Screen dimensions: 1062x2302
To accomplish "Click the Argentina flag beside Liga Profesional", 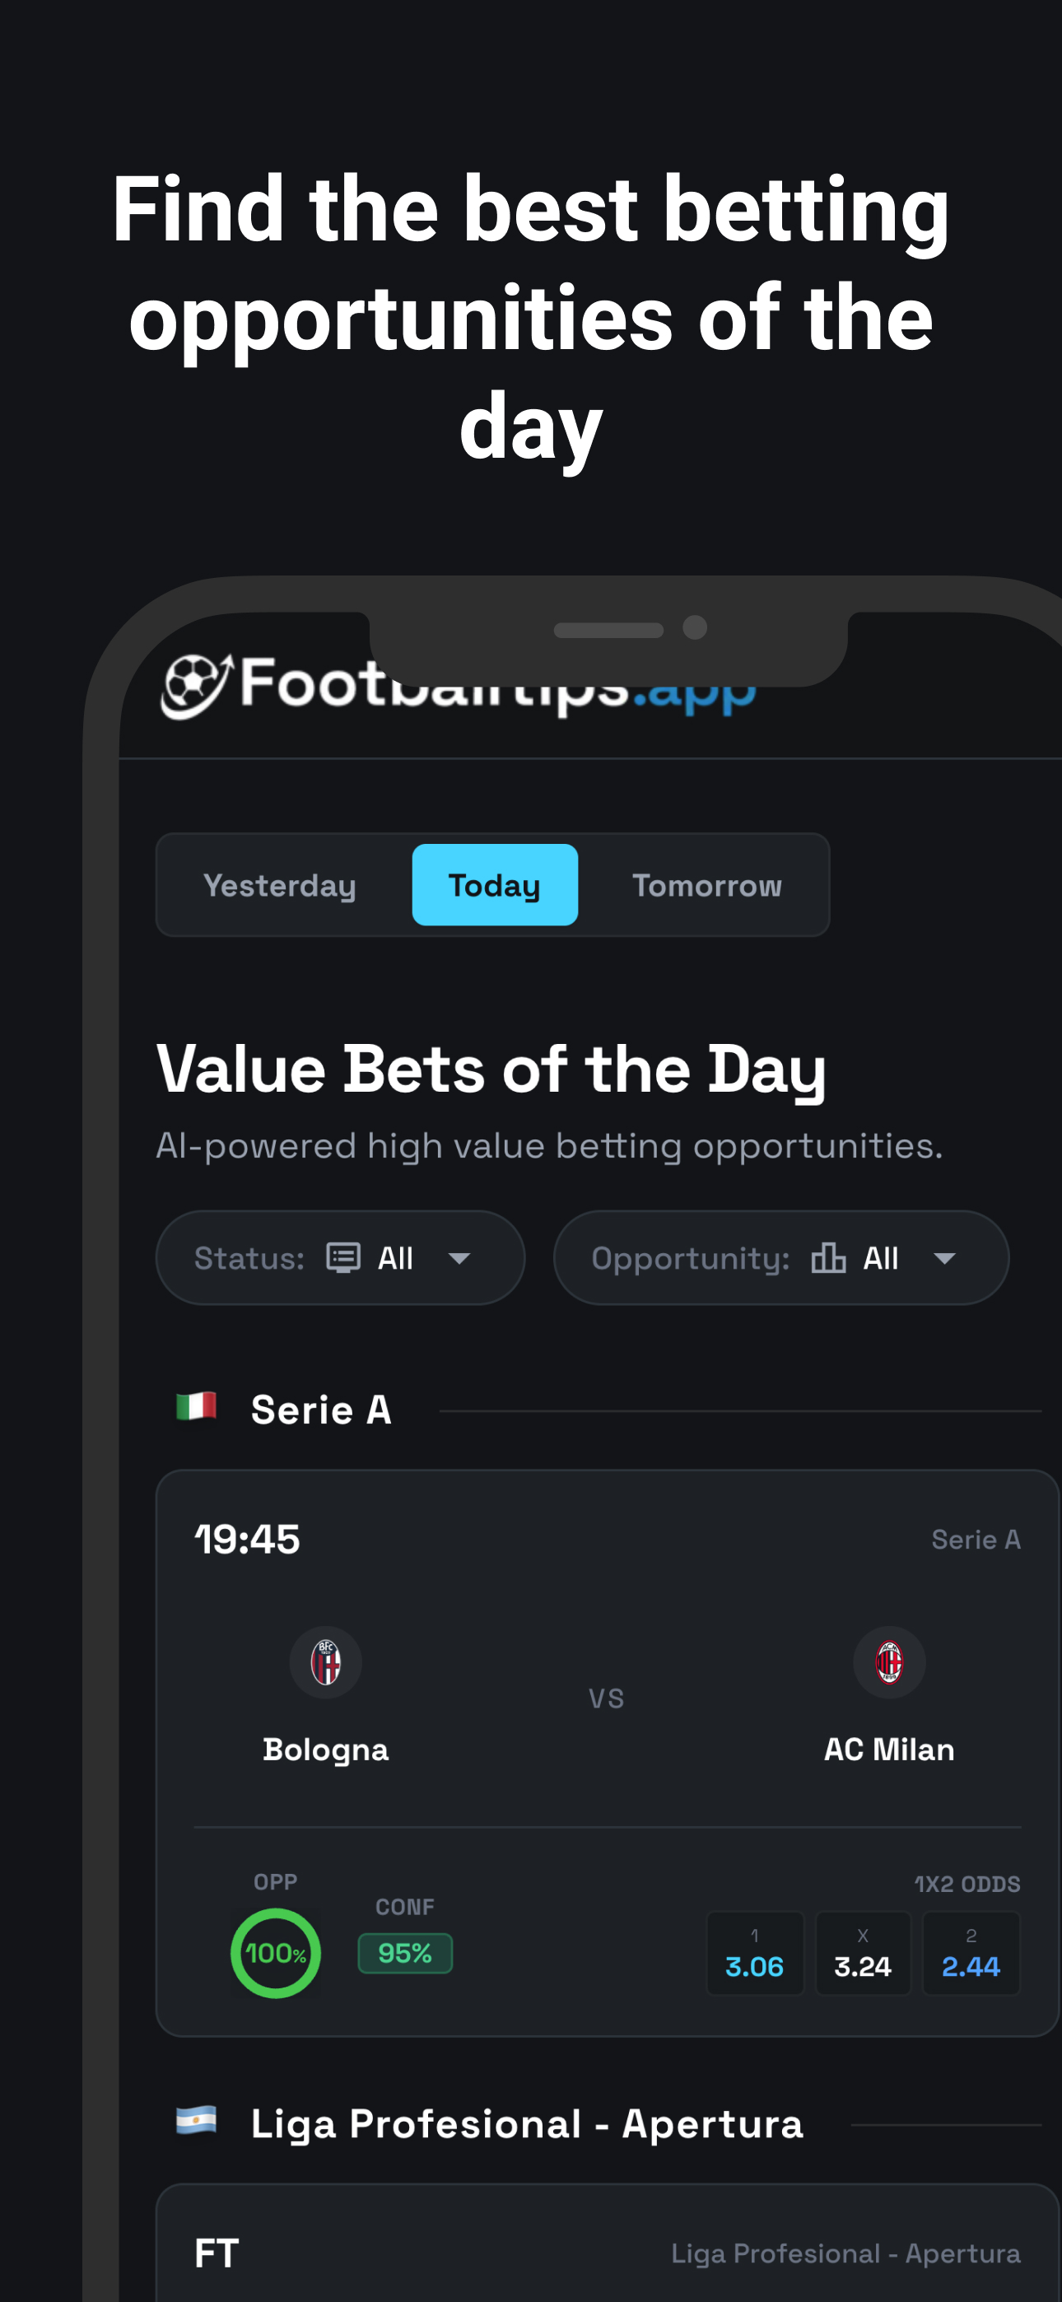I will coord(198,2124).
